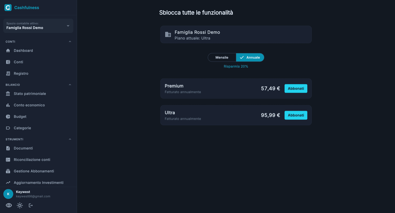The width and height of the screenshot is (395, 213).
Task: Click the Aggiornamento Investimenti trend icon
Action: [x=8, y=183]
